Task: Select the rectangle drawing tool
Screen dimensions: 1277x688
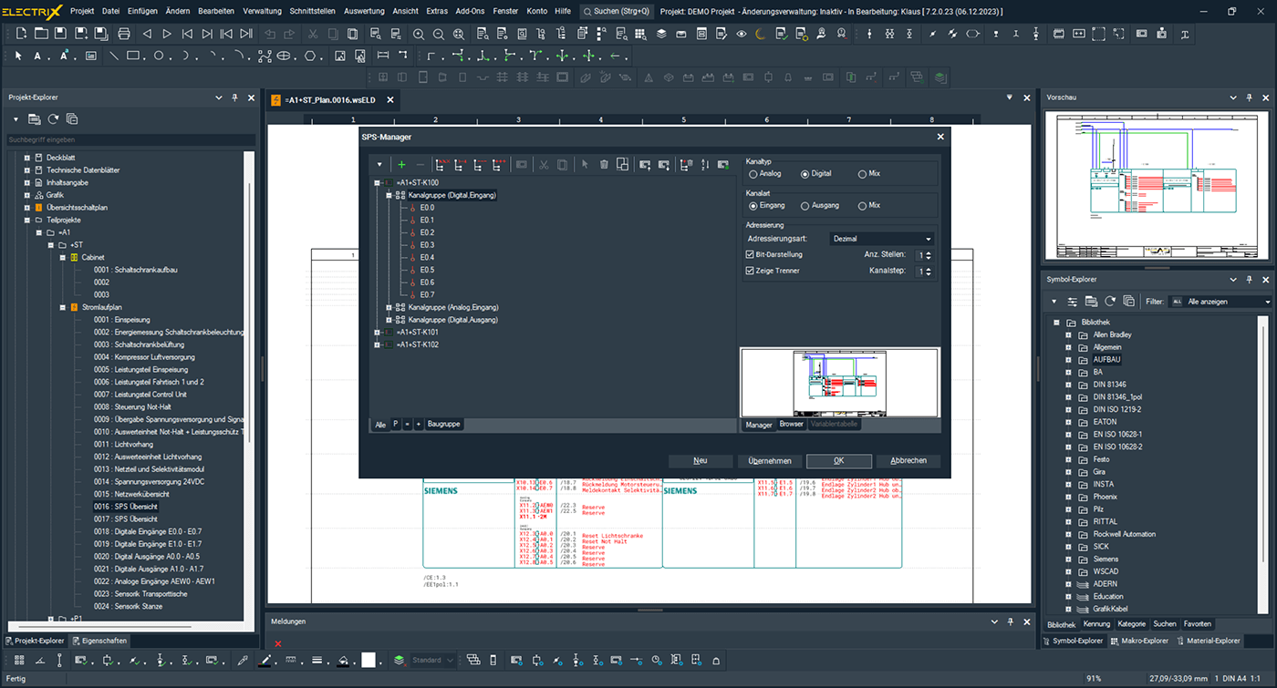Action: [x=133, y=56]
